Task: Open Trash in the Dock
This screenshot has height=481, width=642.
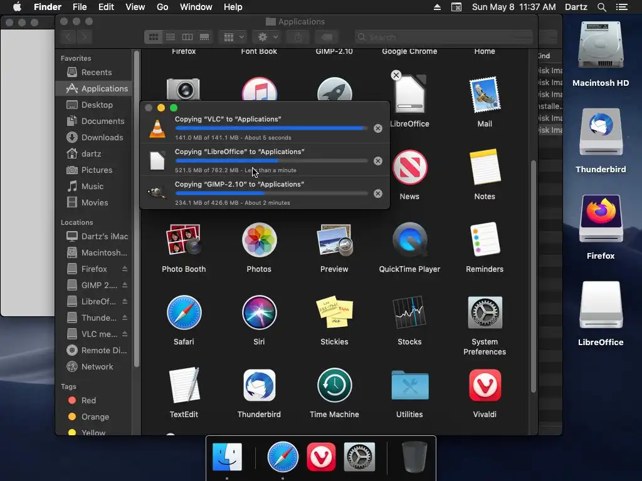Action: (414, 457)
